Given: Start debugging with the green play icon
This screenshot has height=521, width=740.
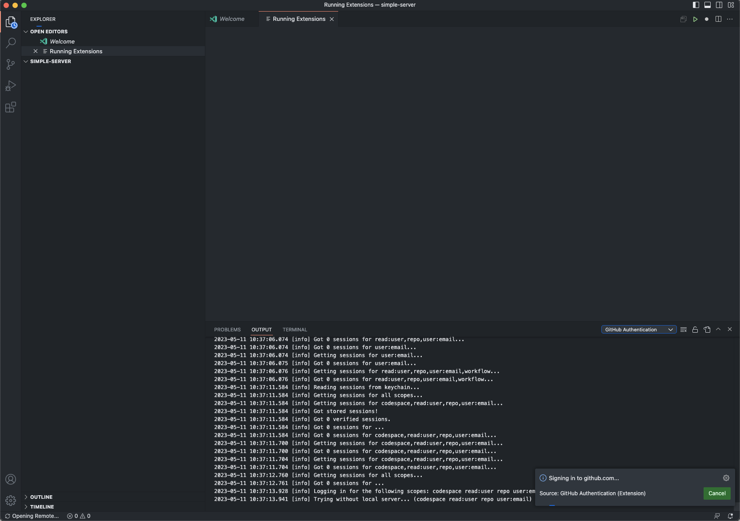Looking at the screenshot, I should (695, 19).
